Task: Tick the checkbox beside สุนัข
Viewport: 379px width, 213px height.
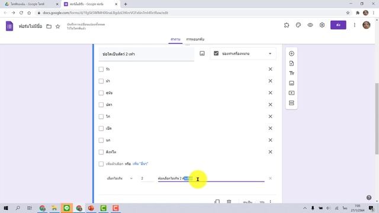Action: pyautogui.click(x=101, y=93)
